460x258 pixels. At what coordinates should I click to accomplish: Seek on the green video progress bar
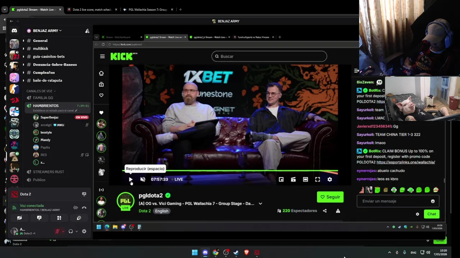230,171
